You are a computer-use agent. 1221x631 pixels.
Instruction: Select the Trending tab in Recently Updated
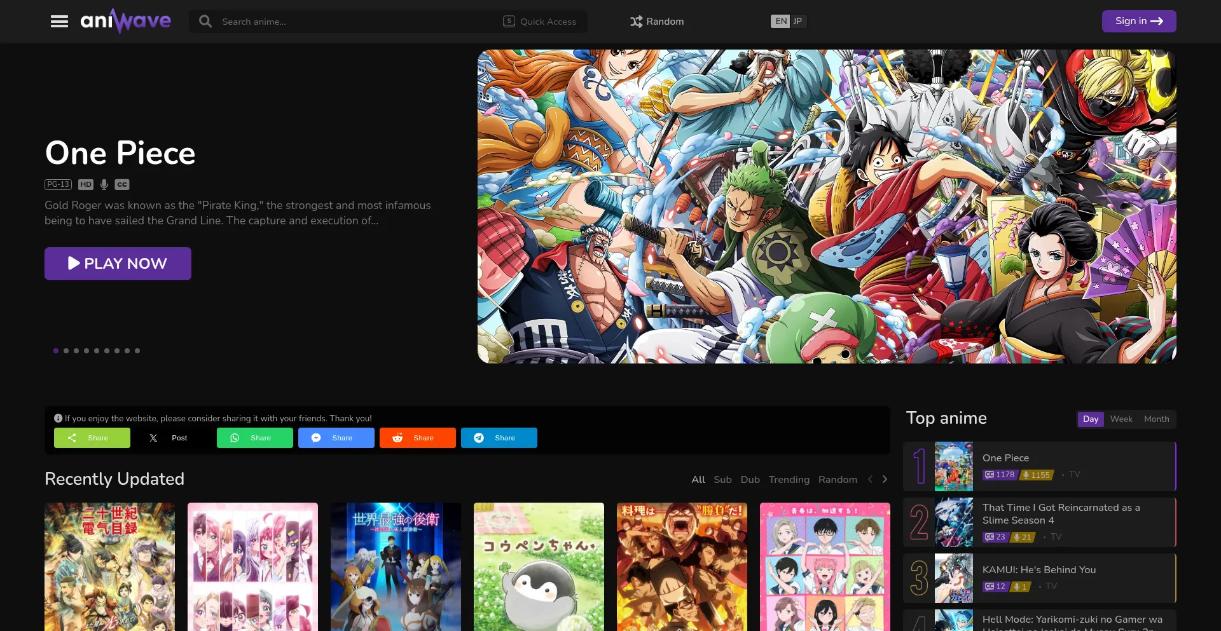(x=789, y=480)
